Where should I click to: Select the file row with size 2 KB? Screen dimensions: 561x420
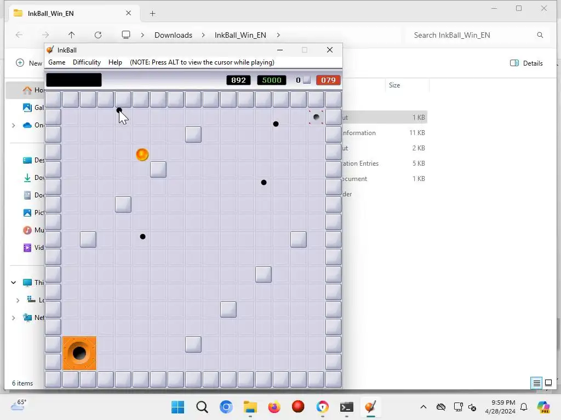(x=385, y=148)
